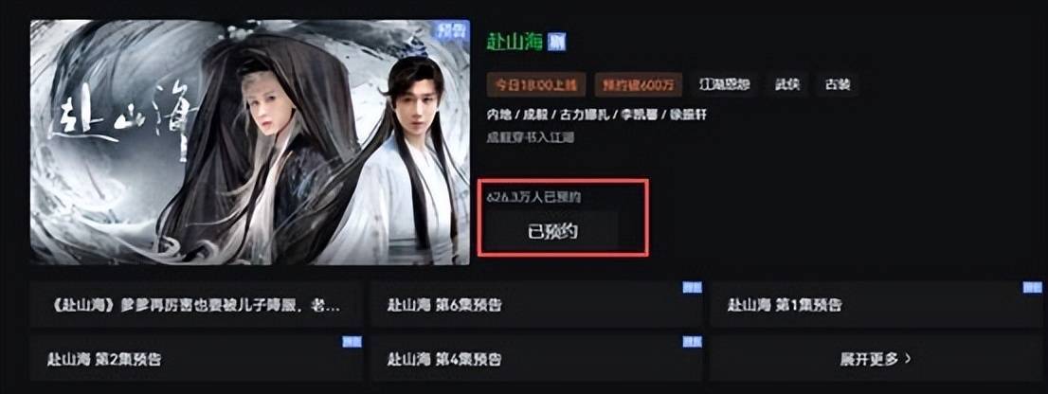The width and height of the screenshot is (1048, 394).
Task: Click the chevron arrow next to 展开更多
Action: click(x=908, y=358)
